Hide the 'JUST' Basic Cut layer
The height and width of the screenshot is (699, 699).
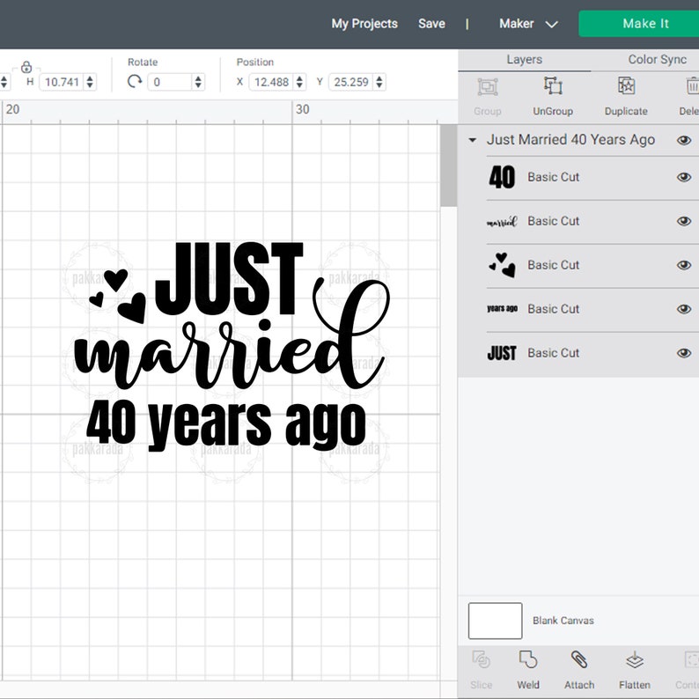(684, 353)
